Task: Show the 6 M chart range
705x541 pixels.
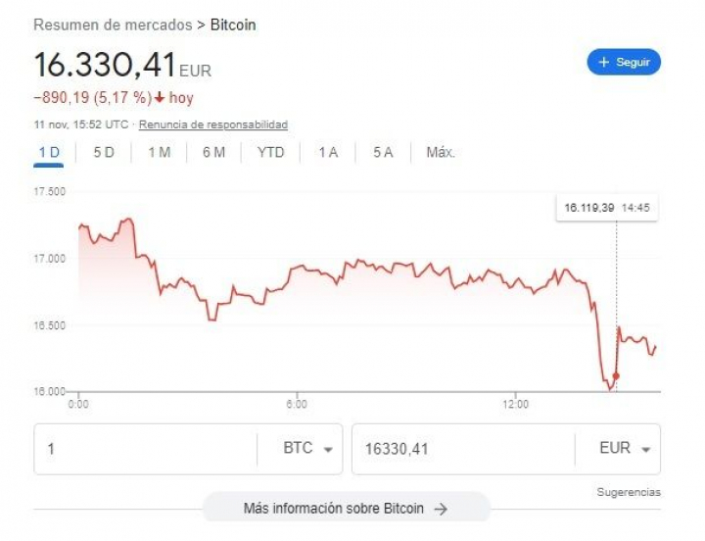Action: [213, 152]
